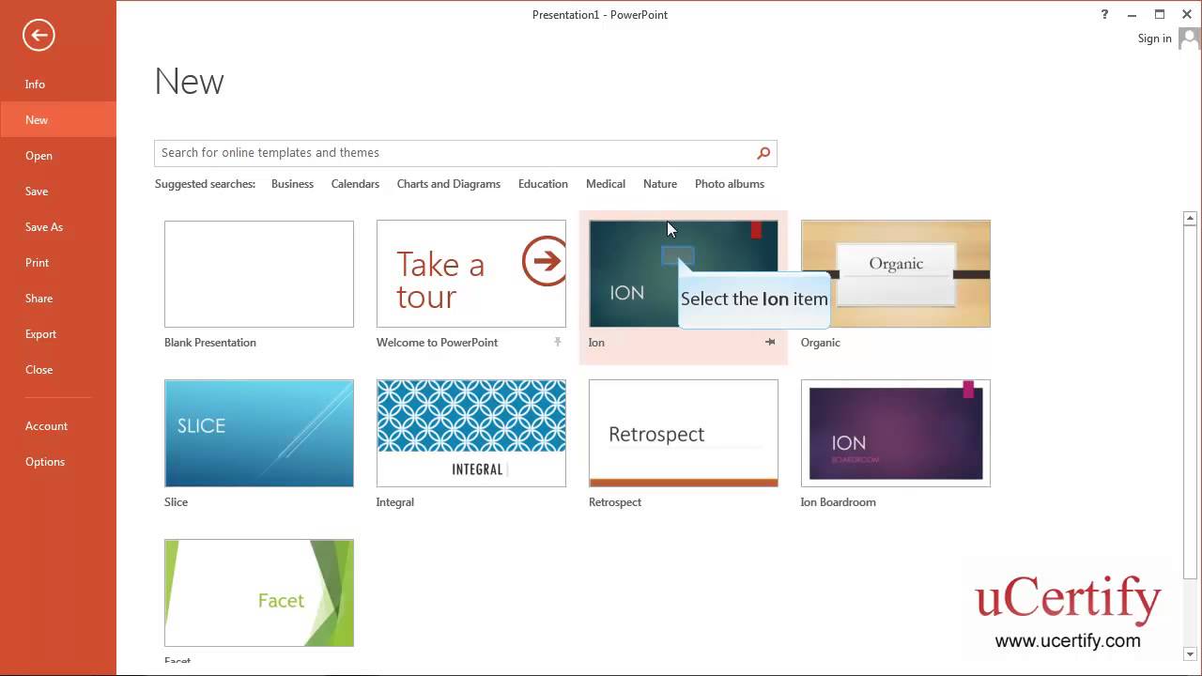Click the Ion Boardroom label text

[838, 502]
